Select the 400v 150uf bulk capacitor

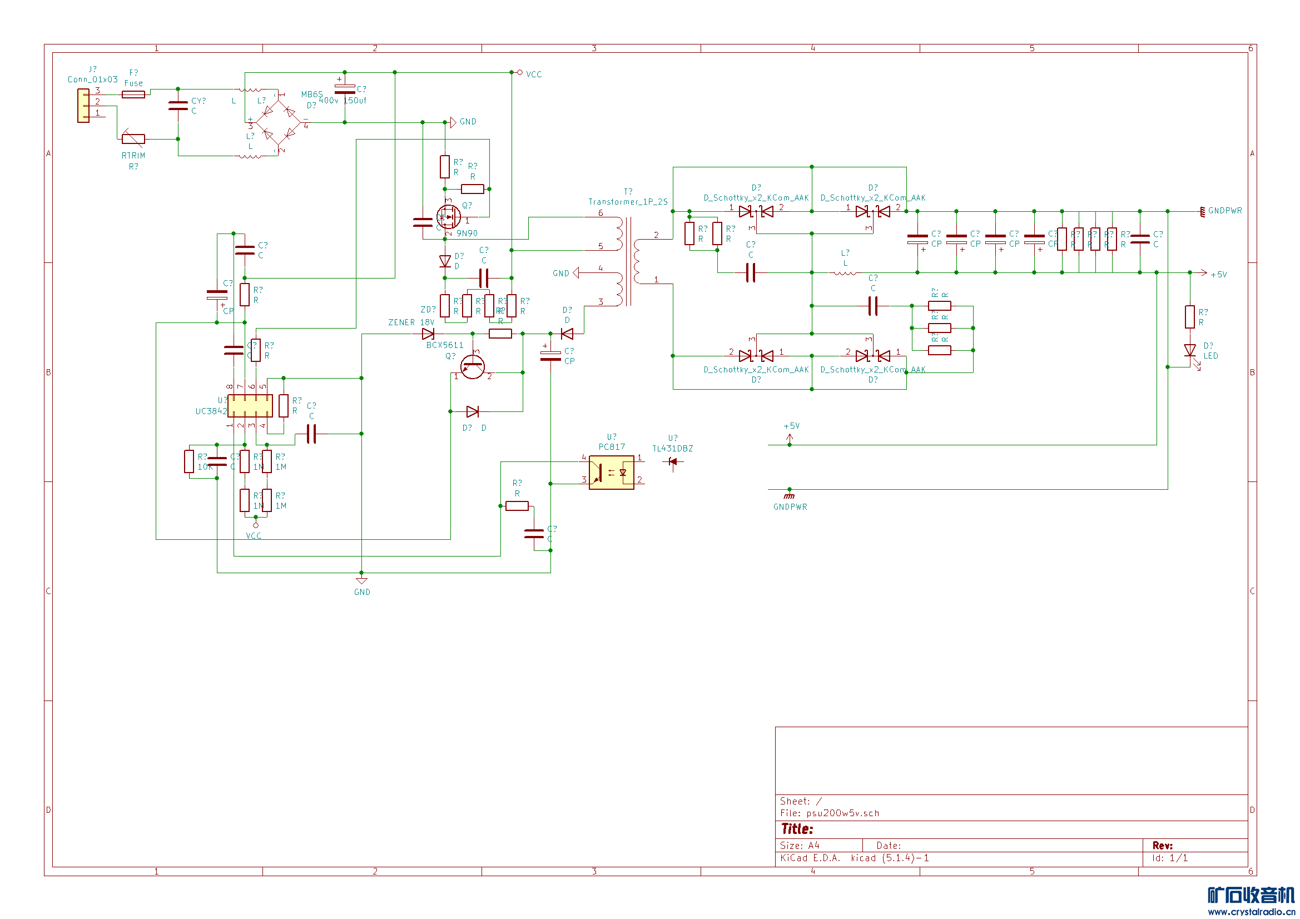tap(344, 89)
